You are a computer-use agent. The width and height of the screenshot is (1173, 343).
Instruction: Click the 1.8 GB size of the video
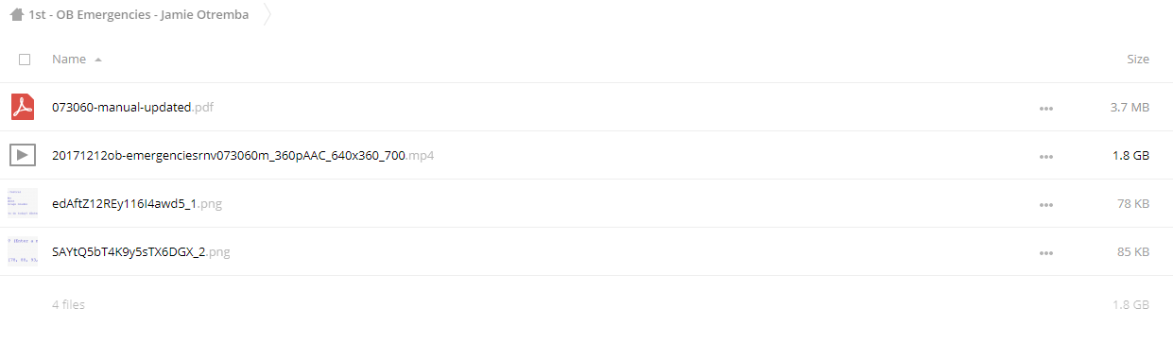(x=1131, y=155)
